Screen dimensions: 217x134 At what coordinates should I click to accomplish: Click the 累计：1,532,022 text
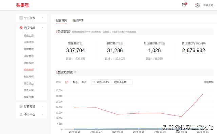pos(115,59)
